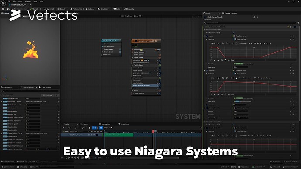Toggle Write Parameter Index 0 checkbox

pos(233,33)
